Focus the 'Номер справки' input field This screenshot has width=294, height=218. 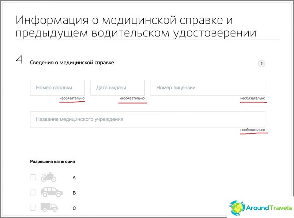coord(57,88)
